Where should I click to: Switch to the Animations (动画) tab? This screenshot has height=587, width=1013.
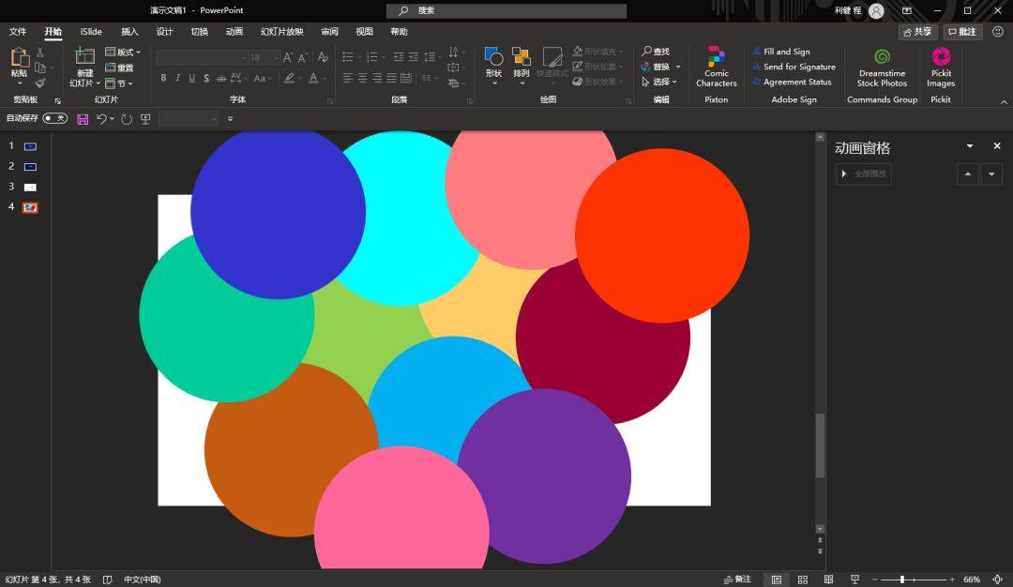coord(234,31)
